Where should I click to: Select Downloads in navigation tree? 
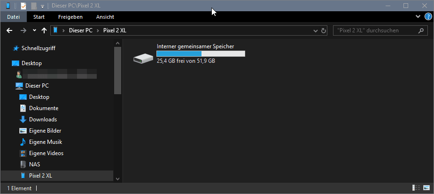pos(43,119)
